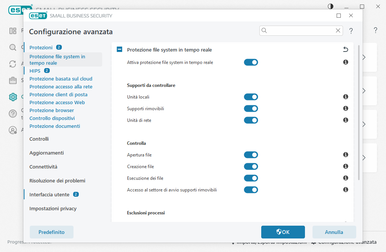Click the revert arrow icon next to Protezione header
This screenshot has height=252, width=386.
tap(346, 49)
